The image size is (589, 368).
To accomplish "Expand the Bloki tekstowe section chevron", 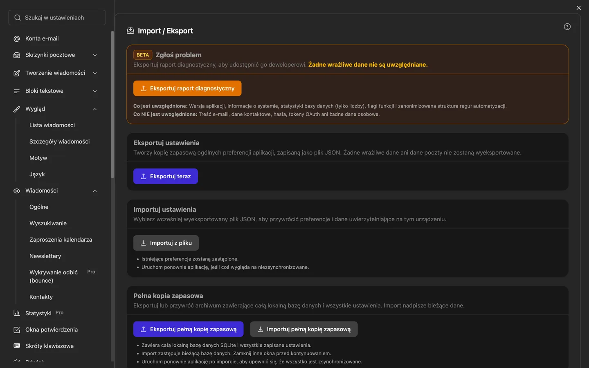I will point(95,91).
